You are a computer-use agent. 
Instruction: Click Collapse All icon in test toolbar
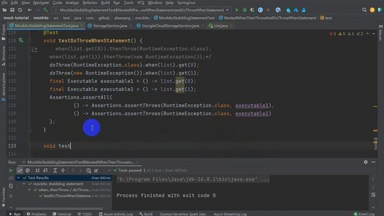(x=63, y=170)
